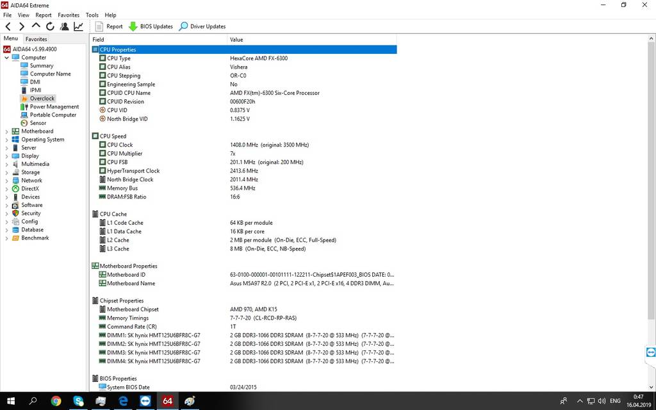
Task: Generate a report via Report button
Action: click(x=109, y=26)
